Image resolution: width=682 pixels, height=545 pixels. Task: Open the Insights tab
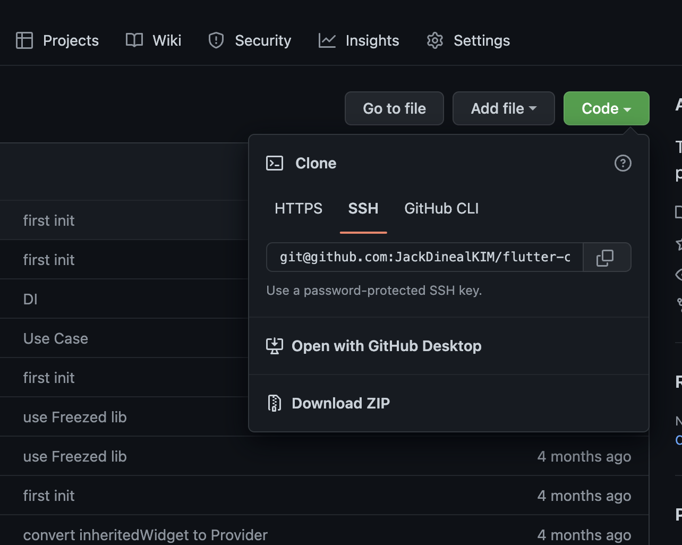pos(359,40)
